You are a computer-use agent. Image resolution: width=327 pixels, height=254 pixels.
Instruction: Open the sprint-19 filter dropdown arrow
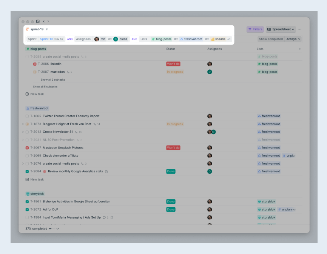coord(47,29)
